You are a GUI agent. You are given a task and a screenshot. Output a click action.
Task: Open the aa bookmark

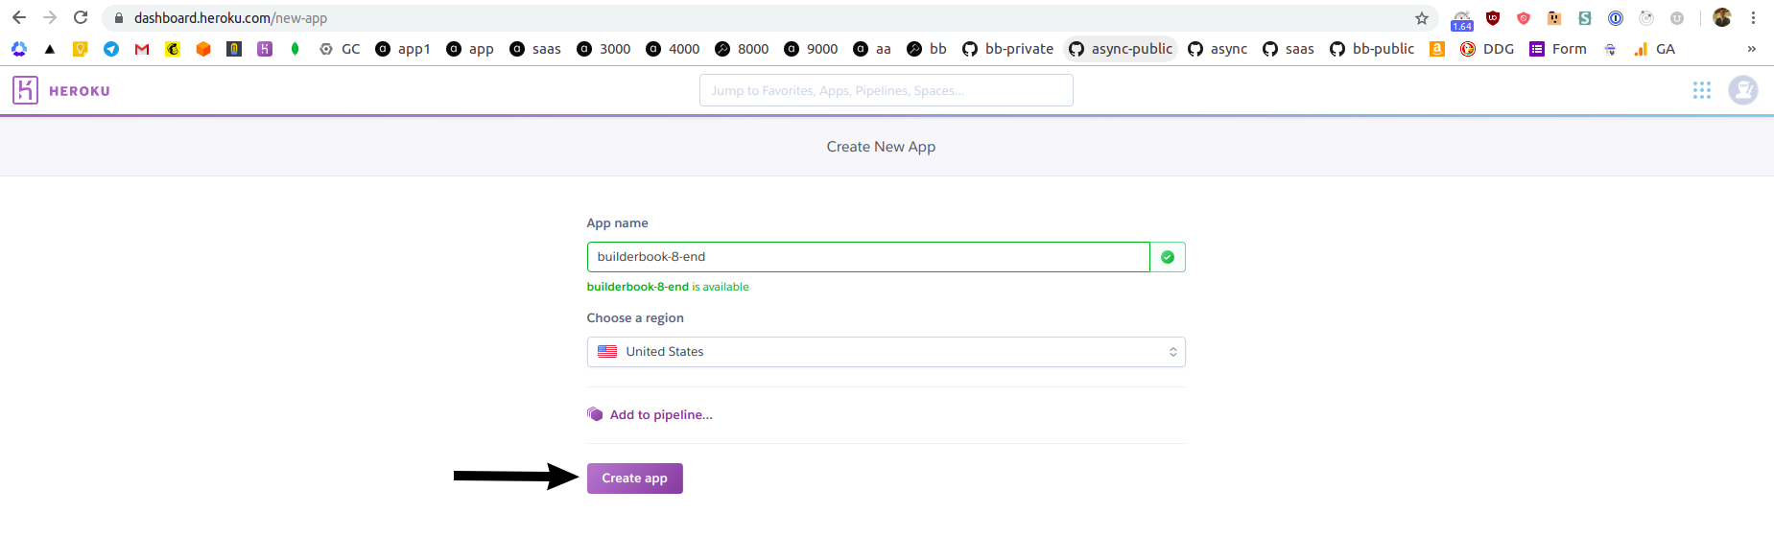tap(872, 49)
